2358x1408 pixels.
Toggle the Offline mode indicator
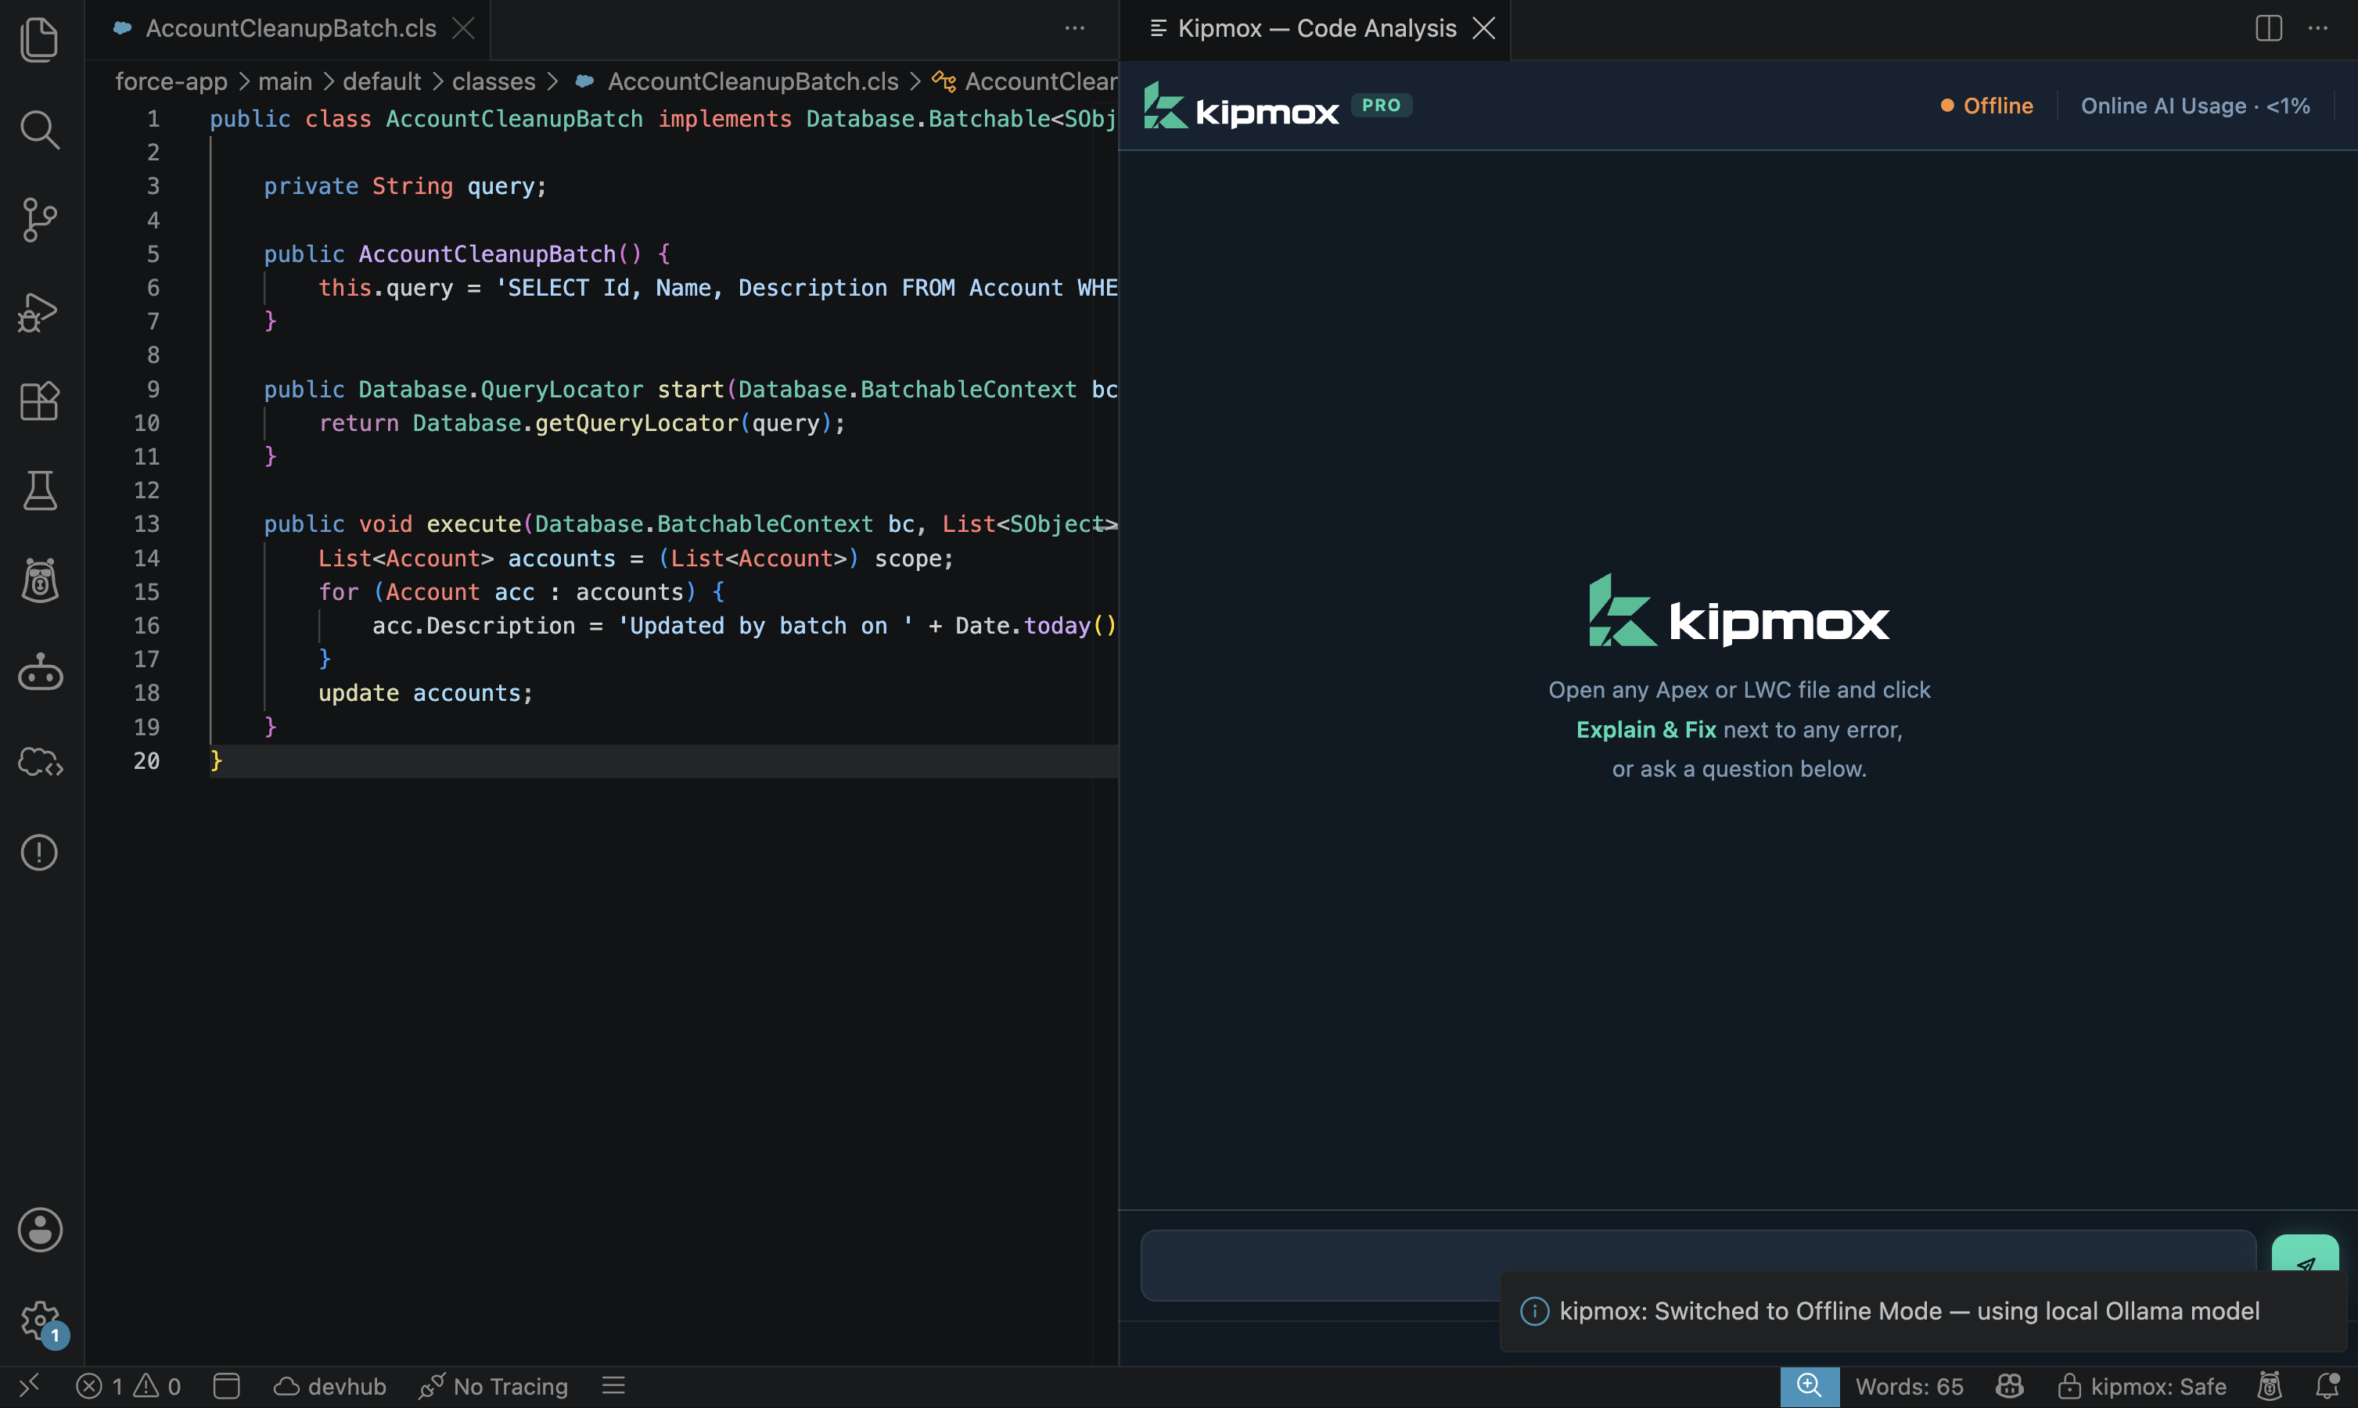point(1987,106)
